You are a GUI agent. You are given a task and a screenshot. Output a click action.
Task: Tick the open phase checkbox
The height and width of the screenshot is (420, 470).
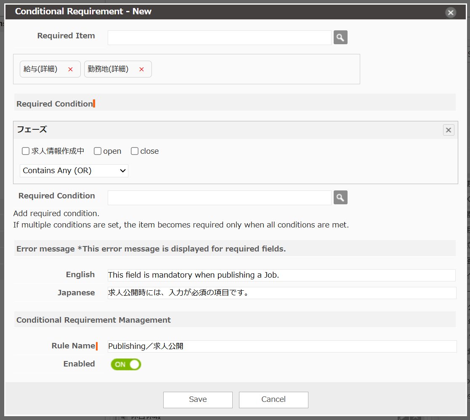tap(98, 151)
